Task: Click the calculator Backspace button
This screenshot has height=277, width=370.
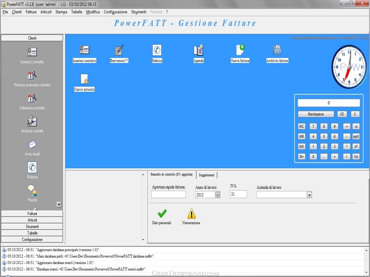Action: (x=316, y=114)
